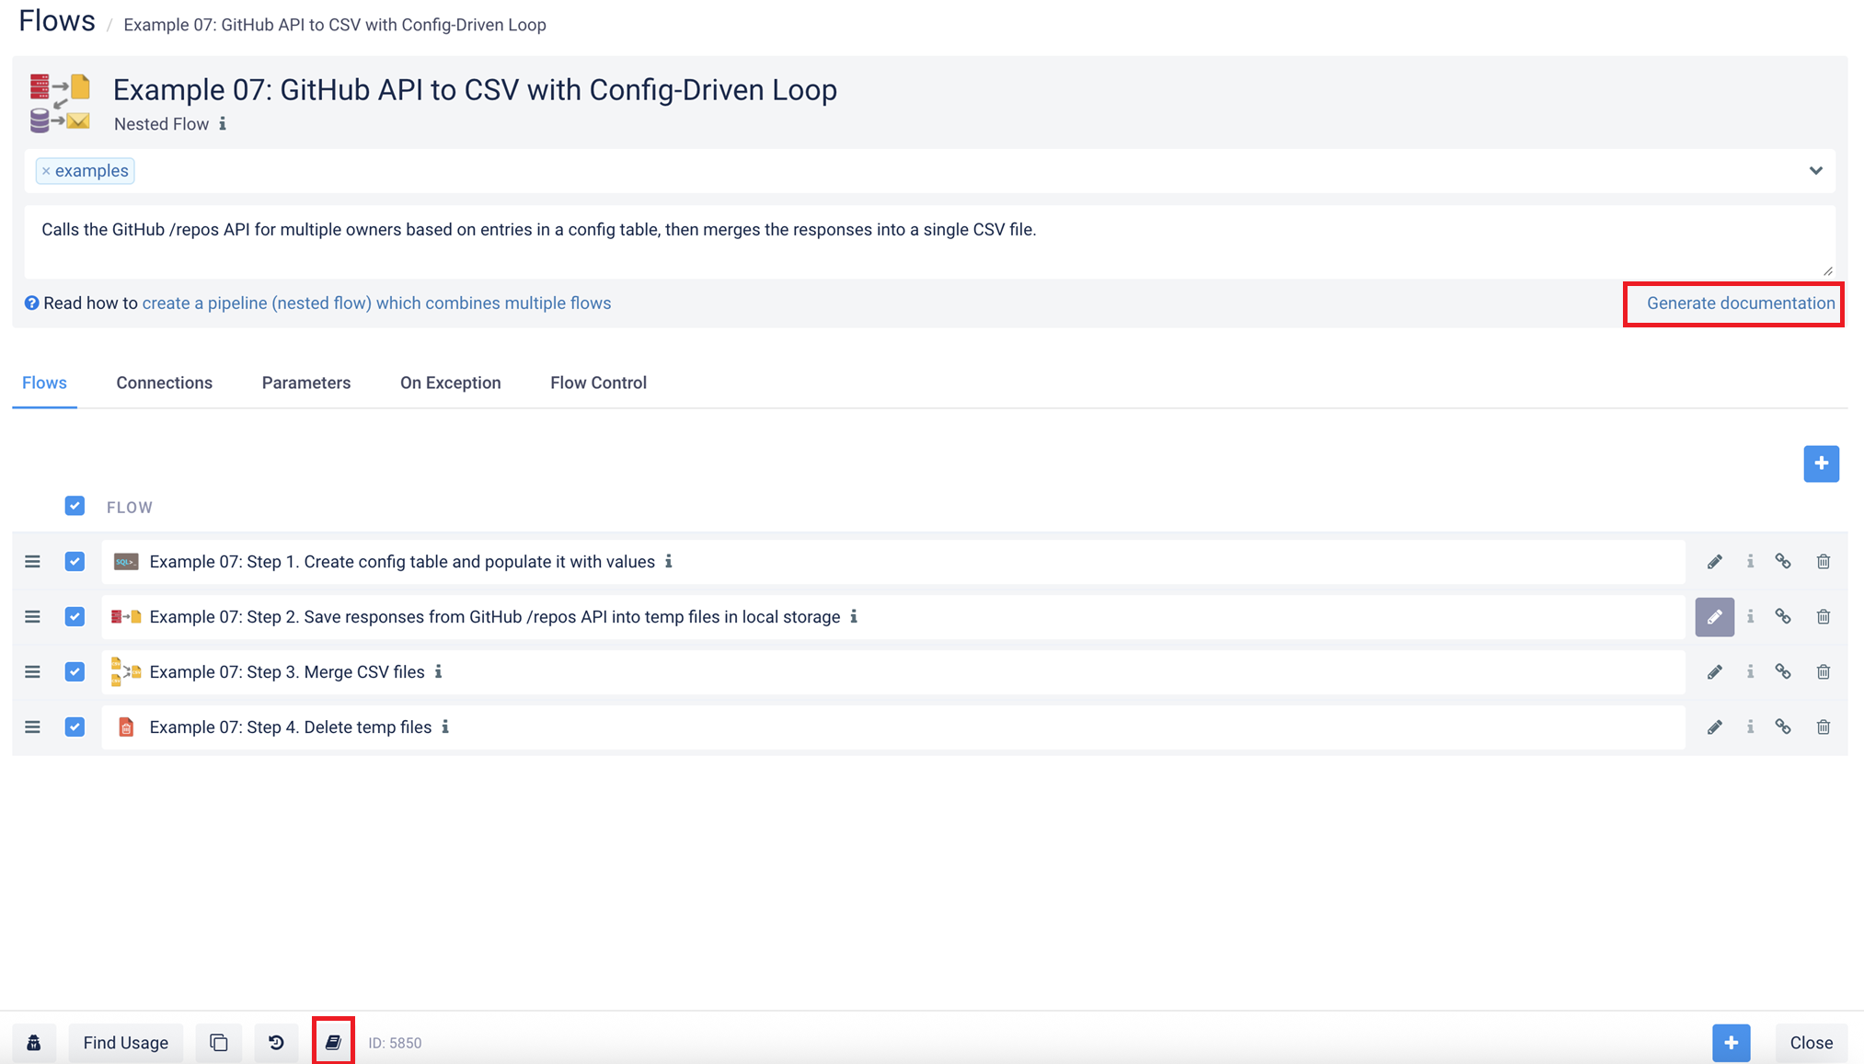Toggle the select-all FLOW header checkbox
Viewport: 1864px width, 1064px height.
(x=75, y=507)
